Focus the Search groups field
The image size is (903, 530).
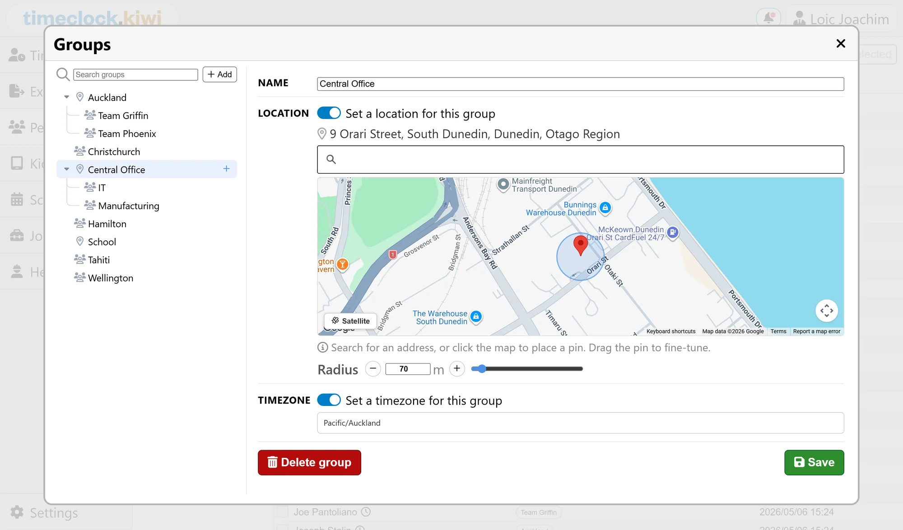[135, 74]
